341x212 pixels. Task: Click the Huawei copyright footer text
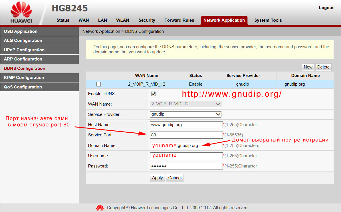click(177, 208)
